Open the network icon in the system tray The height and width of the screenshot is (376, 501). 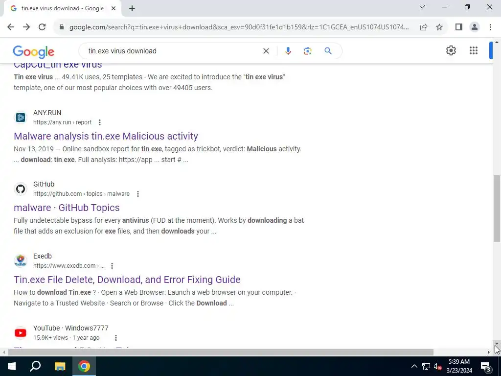426,366
